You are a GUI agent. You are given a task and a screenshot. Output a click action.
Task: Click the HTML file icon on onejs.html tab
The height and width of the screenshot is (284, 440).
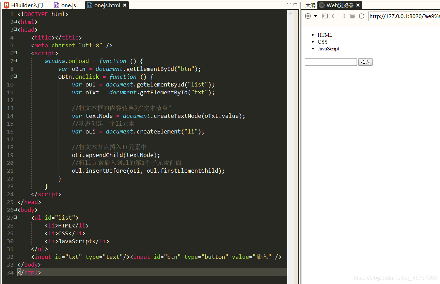90,5
